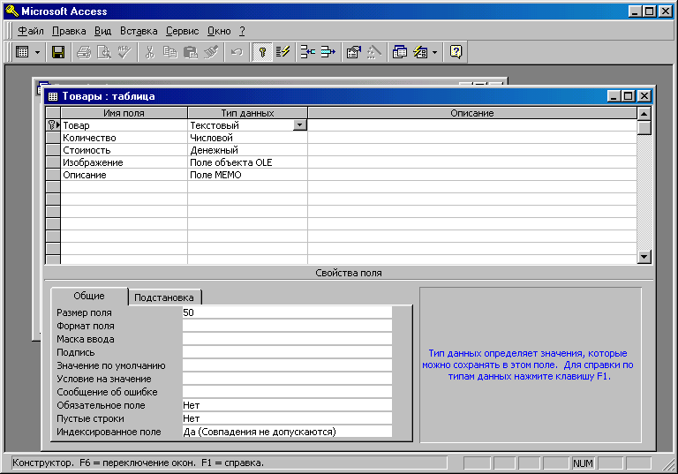678x474 pixels.
Task: Click the Значение по умолчанию input box
Action: pos(287,366)
